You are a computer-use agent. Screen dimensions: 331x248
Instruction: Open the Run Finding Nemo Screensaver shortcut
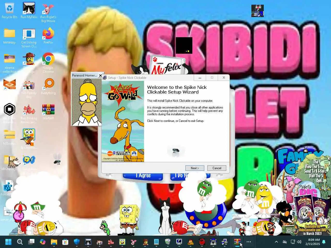point(29,114)
